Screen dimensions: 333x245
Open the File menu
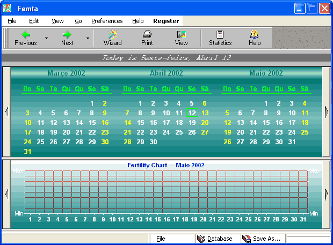12,21
